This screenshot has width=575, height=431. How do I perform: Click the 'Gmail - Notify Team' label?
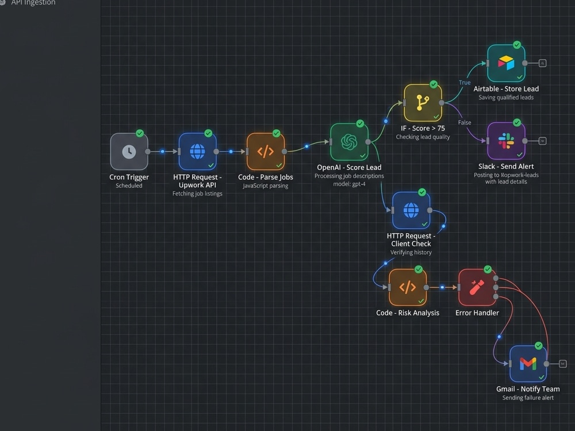528,389
